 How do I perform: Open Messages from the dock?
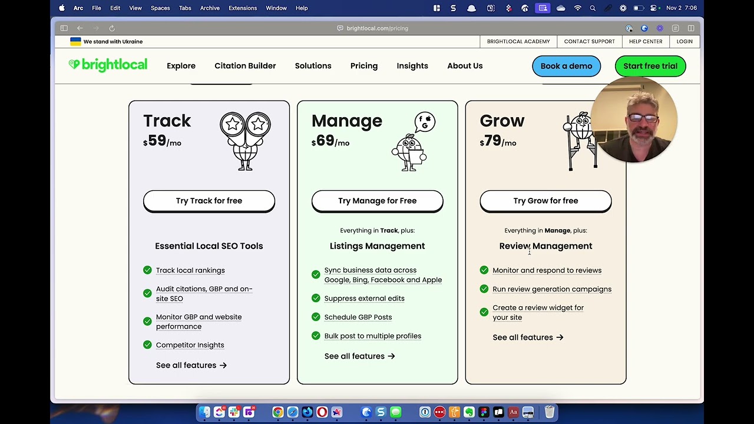(x=396, y=412)
